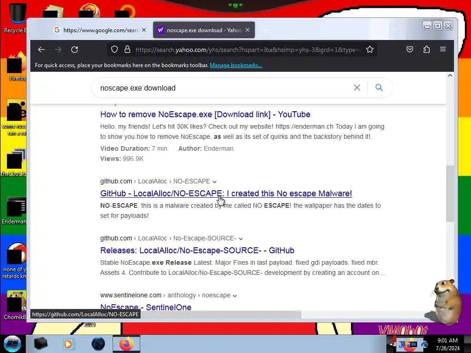Select the Enderman desktop icon

point(14,211)
